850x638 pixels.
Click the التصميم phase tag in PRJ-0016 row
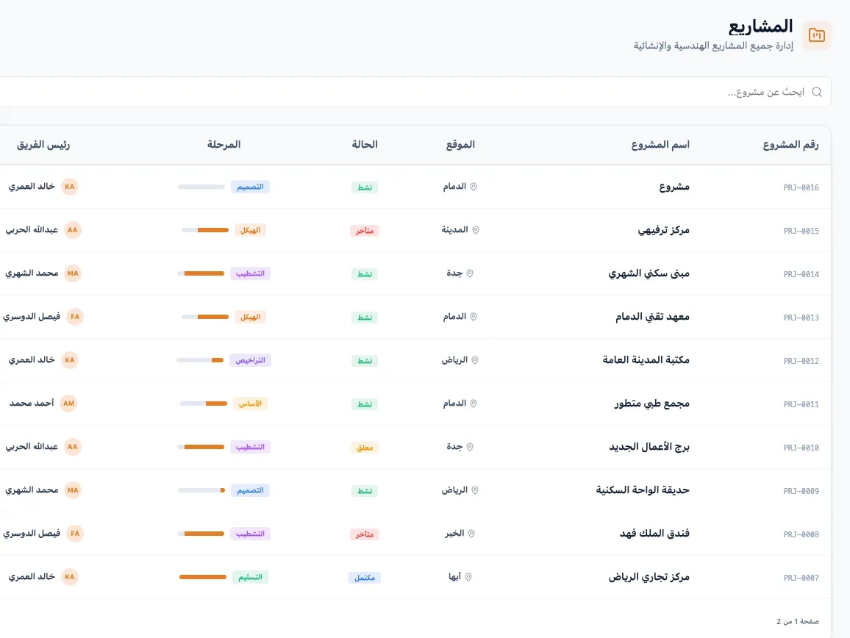[x=250, y=187]
